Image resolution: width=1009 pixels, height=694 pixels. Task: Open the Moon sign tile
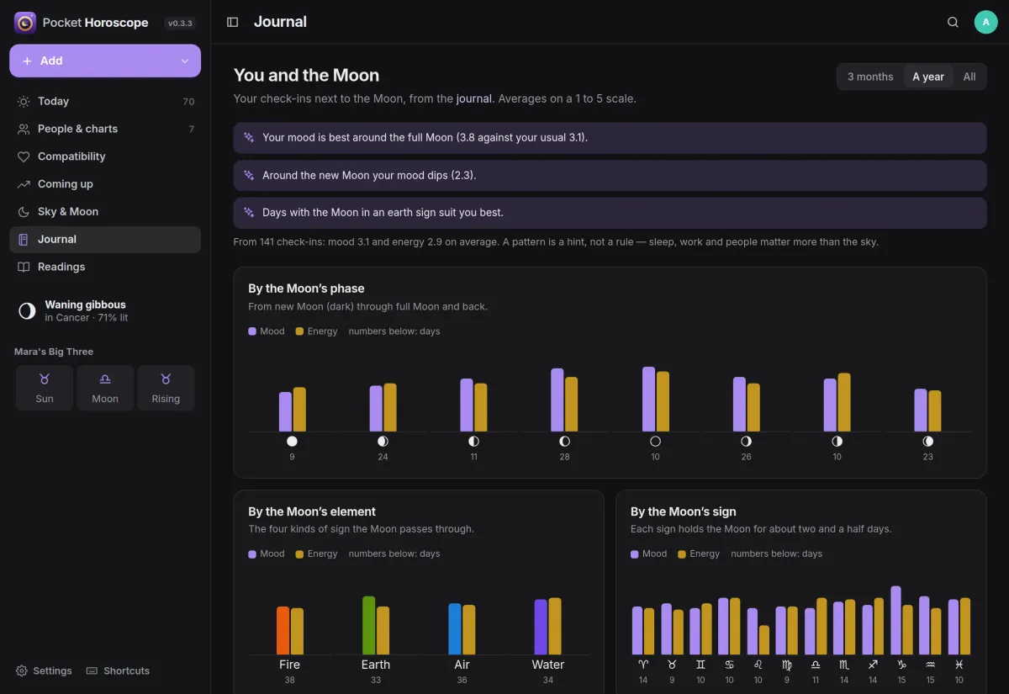tap(105, 388)
